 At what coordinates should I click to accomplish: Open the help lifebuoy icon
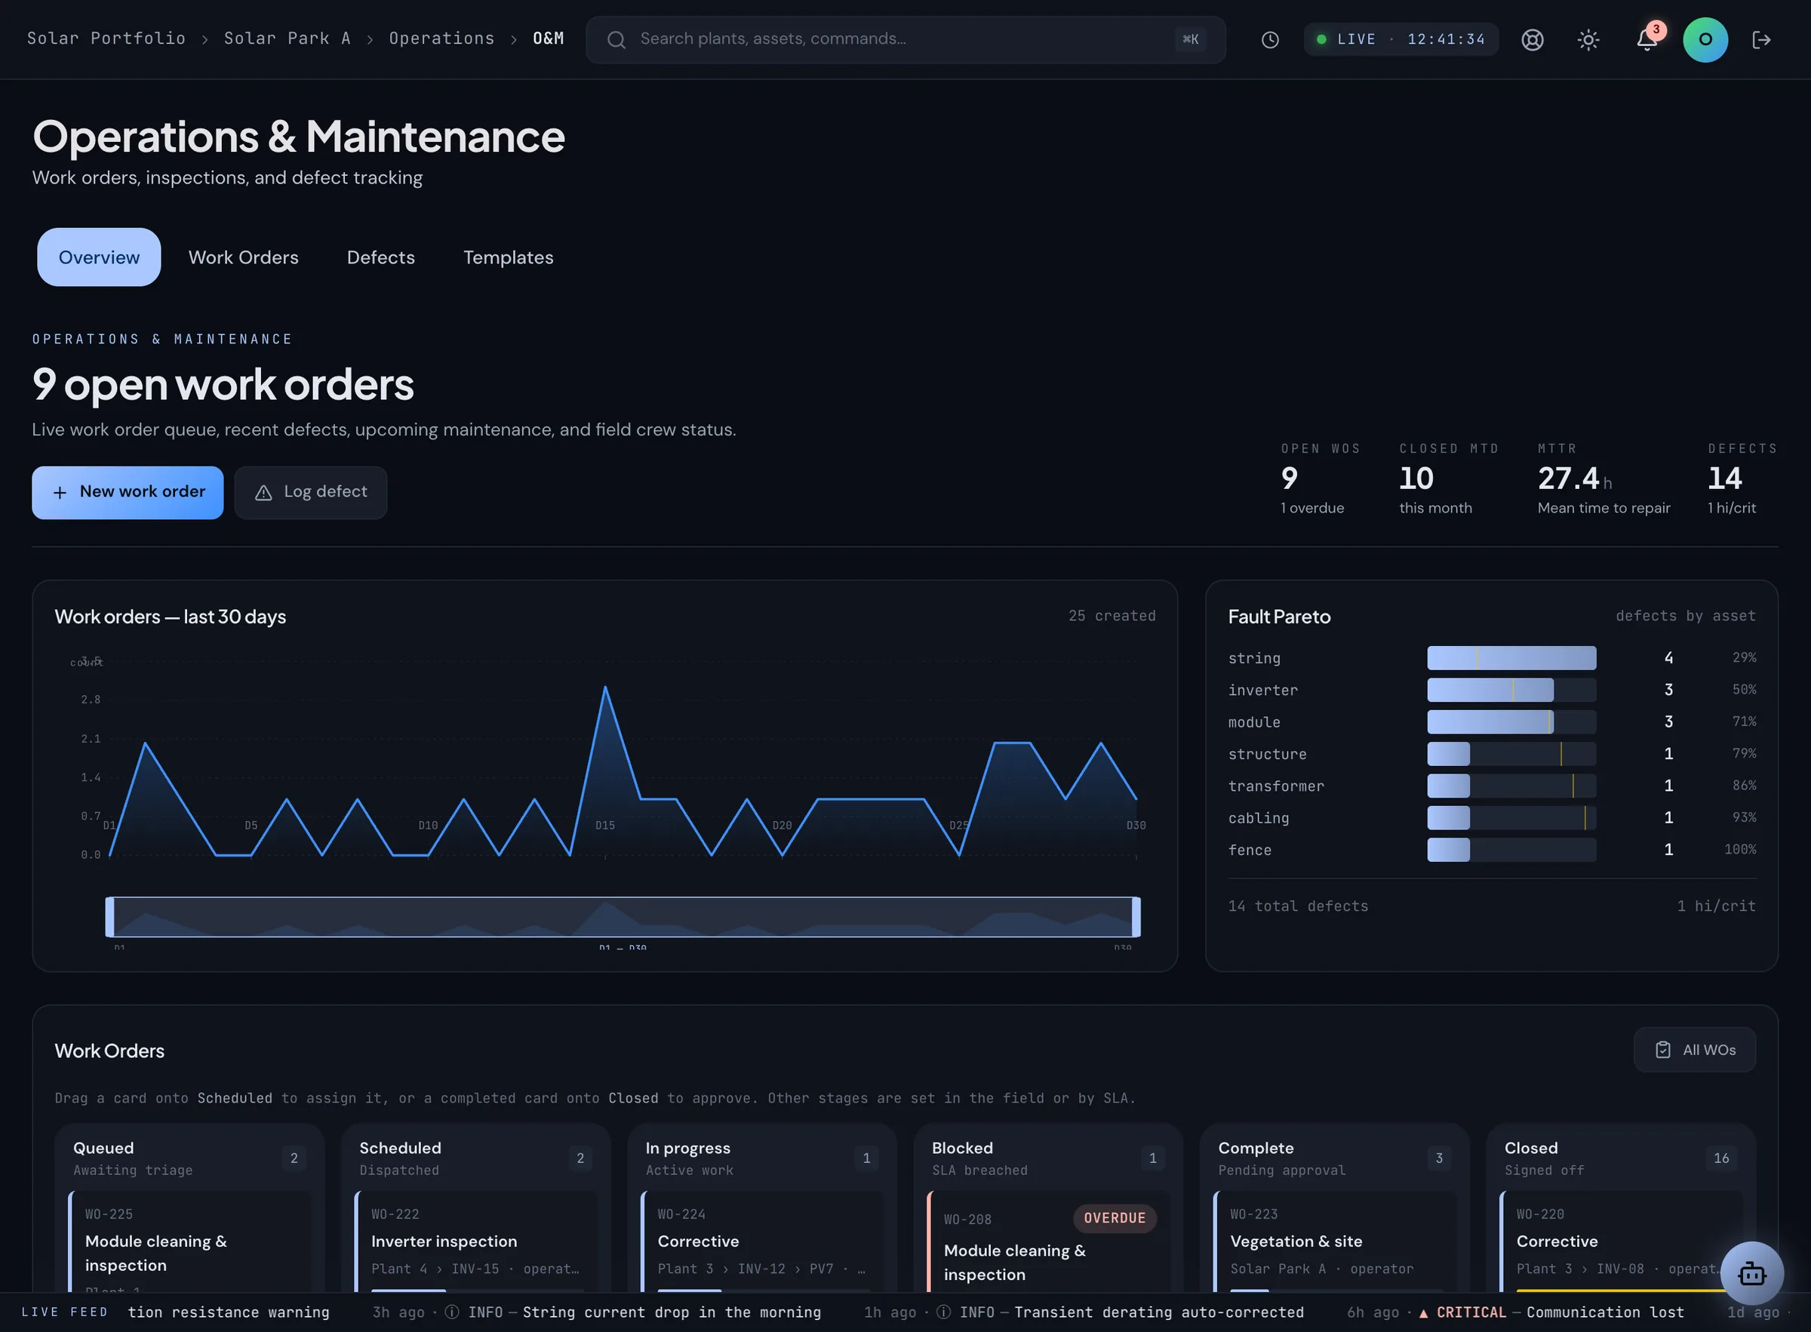[x=1531, y=39]
